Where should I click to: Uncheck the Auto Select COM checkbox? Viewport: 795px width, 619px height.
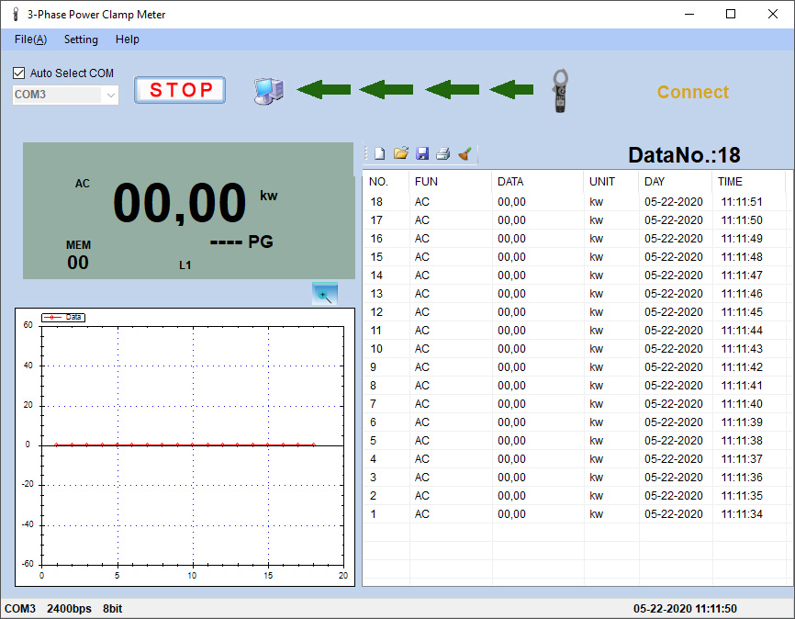[19, 73]
